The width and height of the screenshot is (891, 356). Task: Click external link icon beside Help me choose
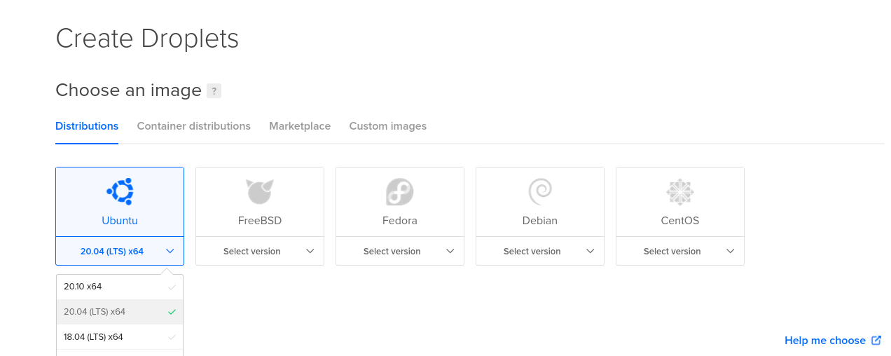876,341
